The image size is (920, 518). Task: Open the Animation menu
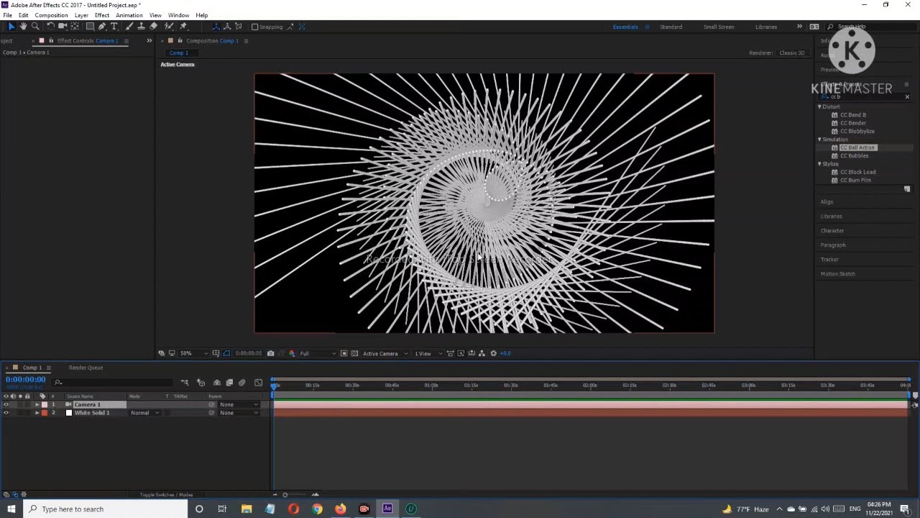coord(129,15)
